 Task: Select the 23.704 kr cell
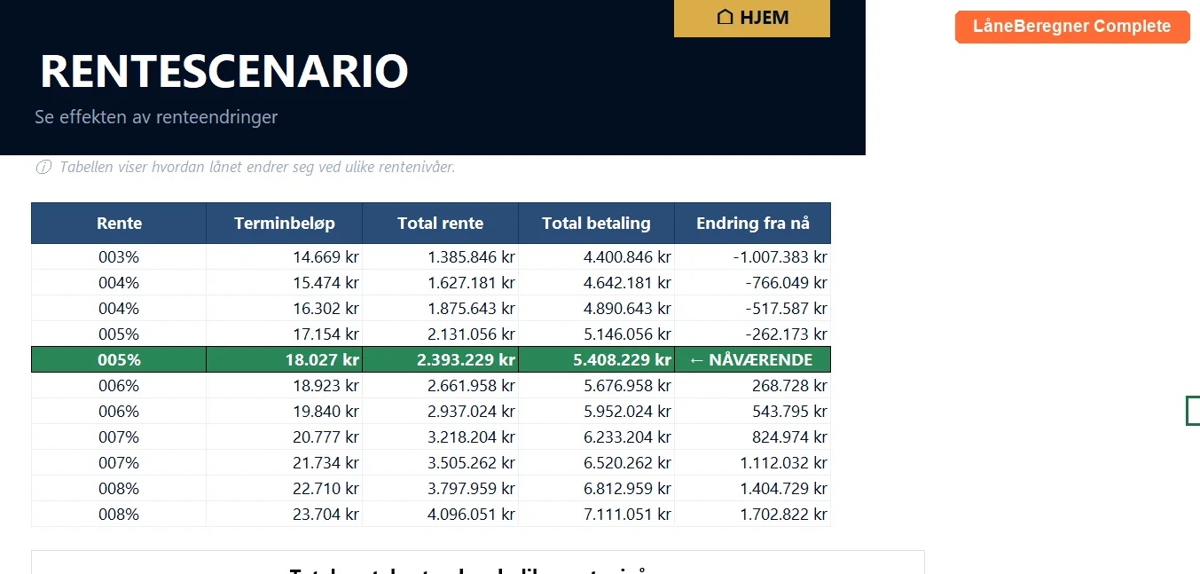(285, 515)
